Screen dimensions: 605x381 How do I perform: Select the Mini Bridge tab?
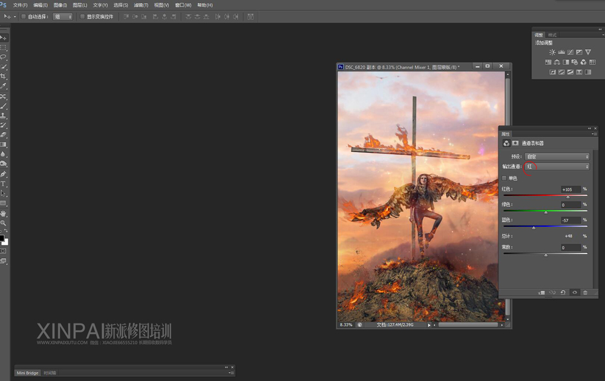coord(27,373)
